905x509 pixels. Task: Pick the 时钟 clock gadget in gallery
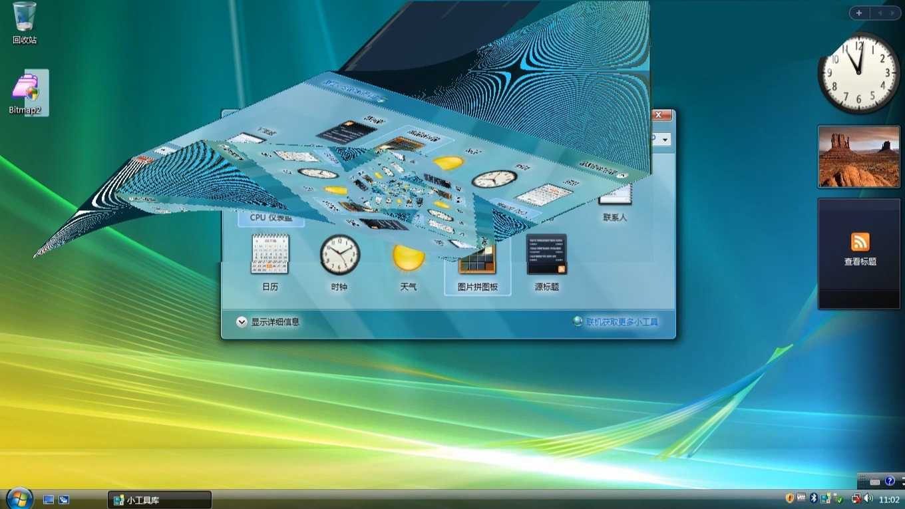tap(339, 263)
